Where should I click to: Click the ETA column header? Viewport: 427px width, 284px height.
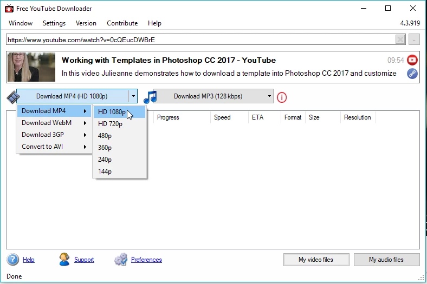point(264,117)
